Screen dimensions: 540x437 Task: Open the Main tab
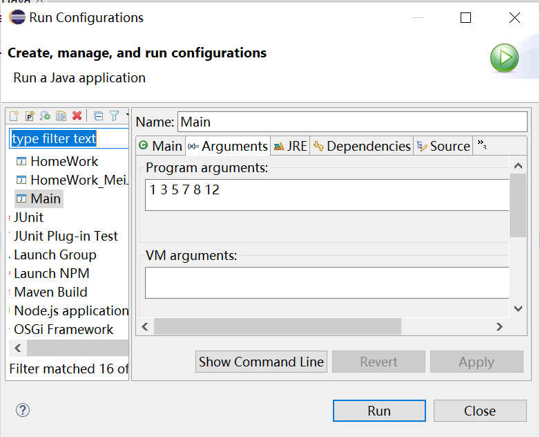click(x=161, y=146)
